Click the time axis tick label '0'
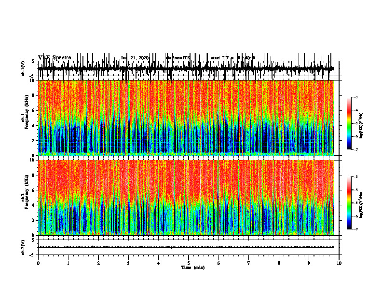Screen dimensions: 382x295 click(38, 263)
